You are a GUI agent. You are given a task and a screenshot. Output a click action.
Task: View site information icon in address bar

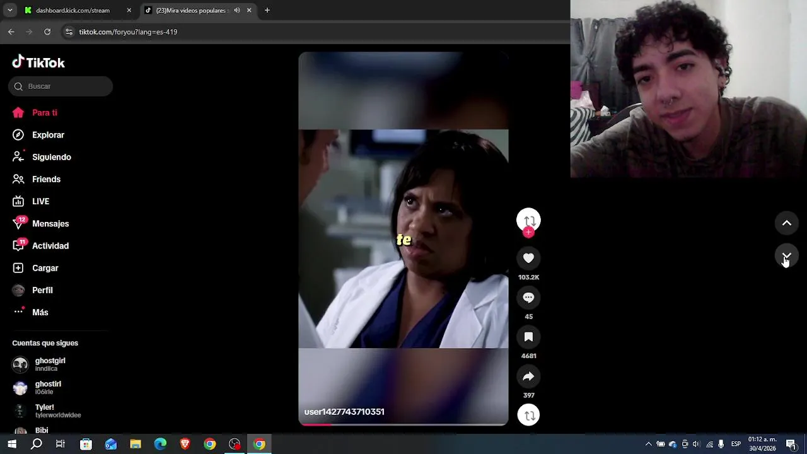69,32
